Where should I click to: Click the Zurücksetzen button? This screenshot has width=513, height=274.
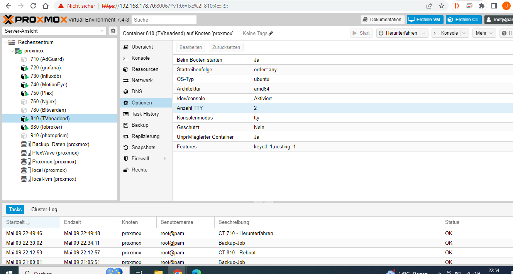pos(226,47)
